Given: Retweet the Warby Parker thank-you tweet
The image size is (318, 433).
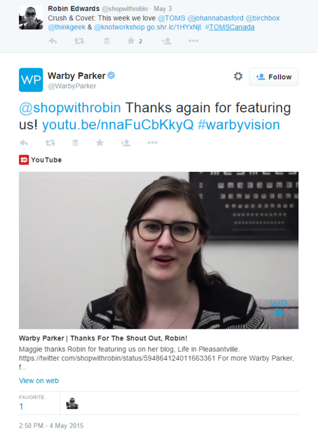Looking at the screenshot, I should click(x=50, y=143).
